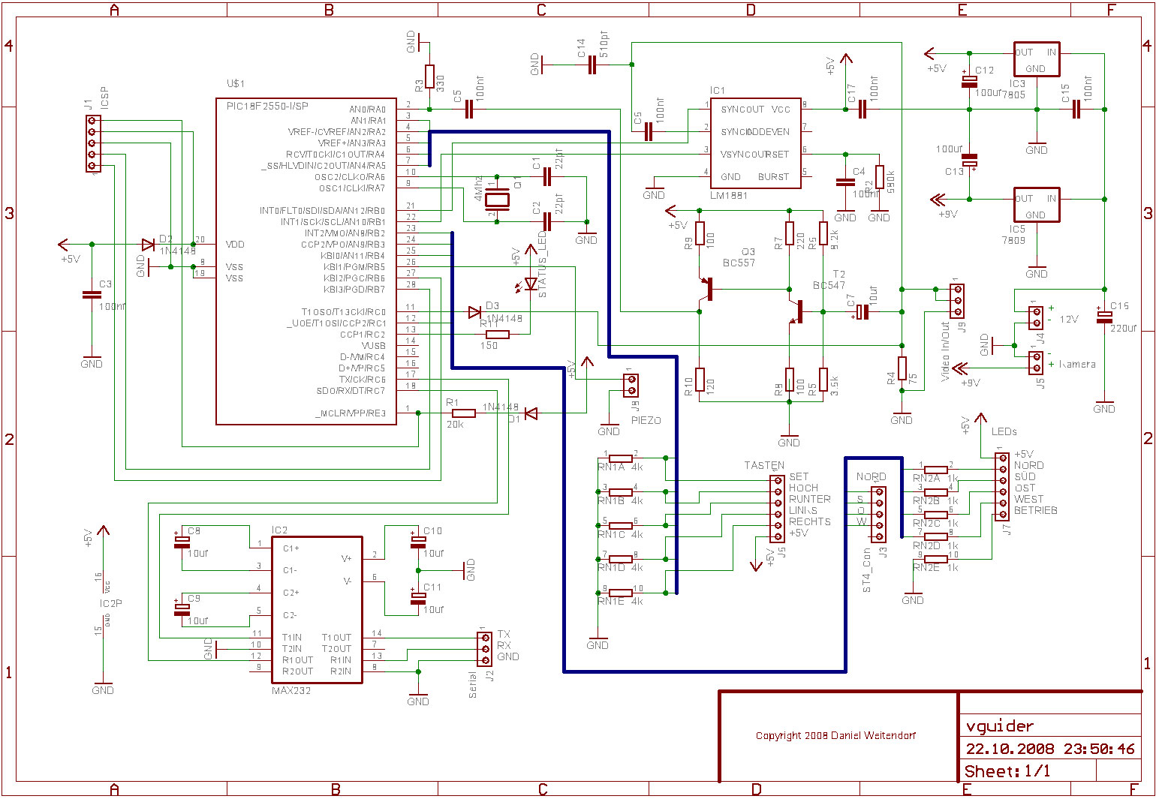Select the copyright Daniel Weitendorf text
The height and width of the screenshot is (799, 1156).
[835, 736]
